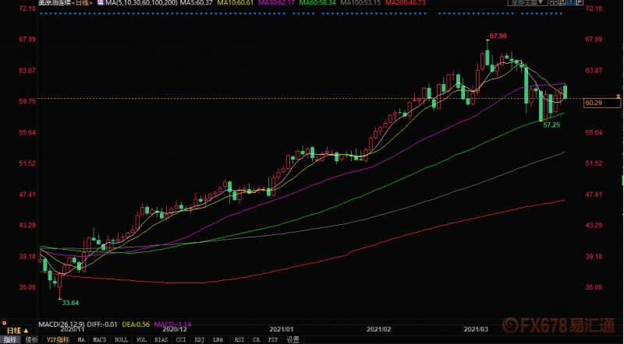This screenshot has width=624, height=344.
Task: Click the 57.25 low price marker
Action: (552, 125)
